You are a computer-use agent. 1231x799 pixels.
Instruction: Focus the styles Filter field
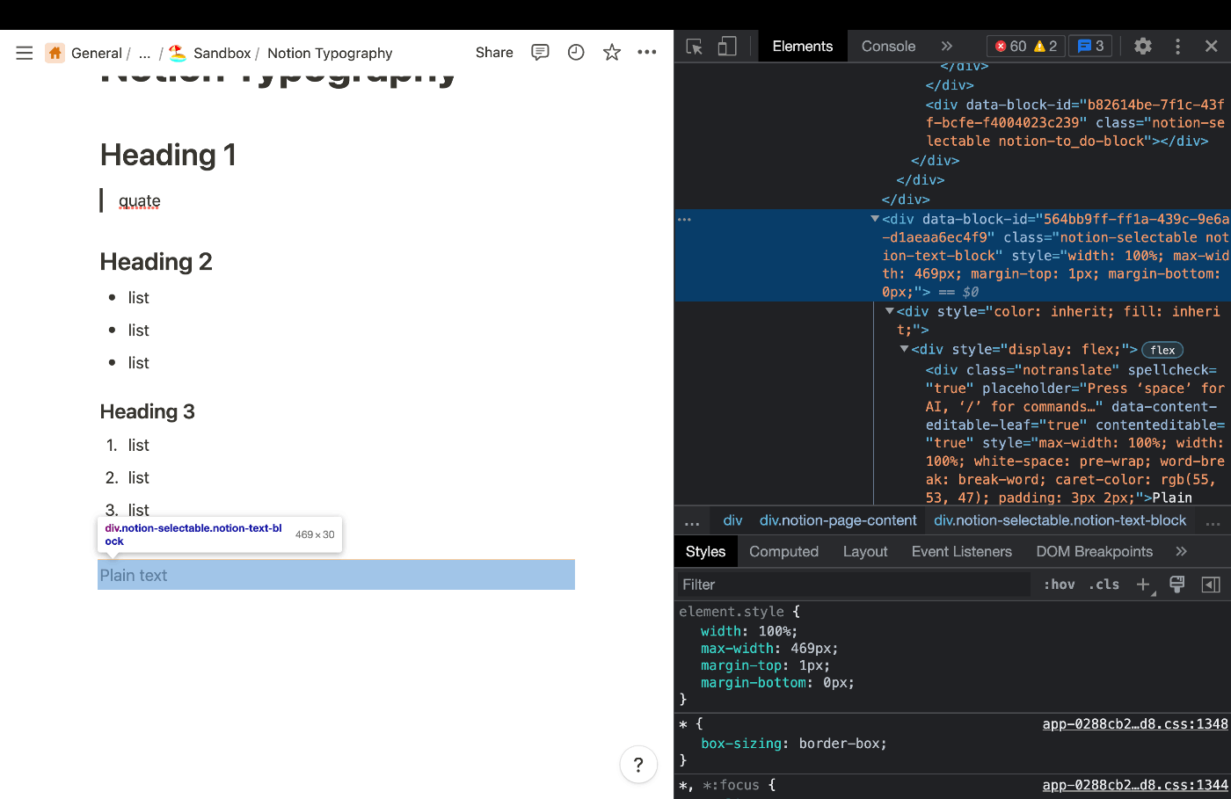pos(853,585)
